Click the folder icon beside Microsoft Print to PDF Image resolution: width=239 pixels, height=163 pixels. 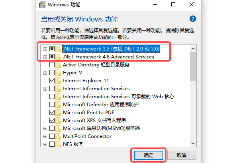58,113
